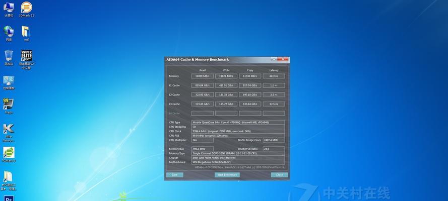Screen dimensions: 448x201
Task: Open the Killer Network Manager shortcut
Action: (9, 133)
